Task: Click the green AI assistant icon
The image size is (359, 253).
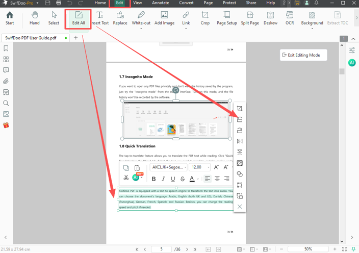Action: click(352, 63)
